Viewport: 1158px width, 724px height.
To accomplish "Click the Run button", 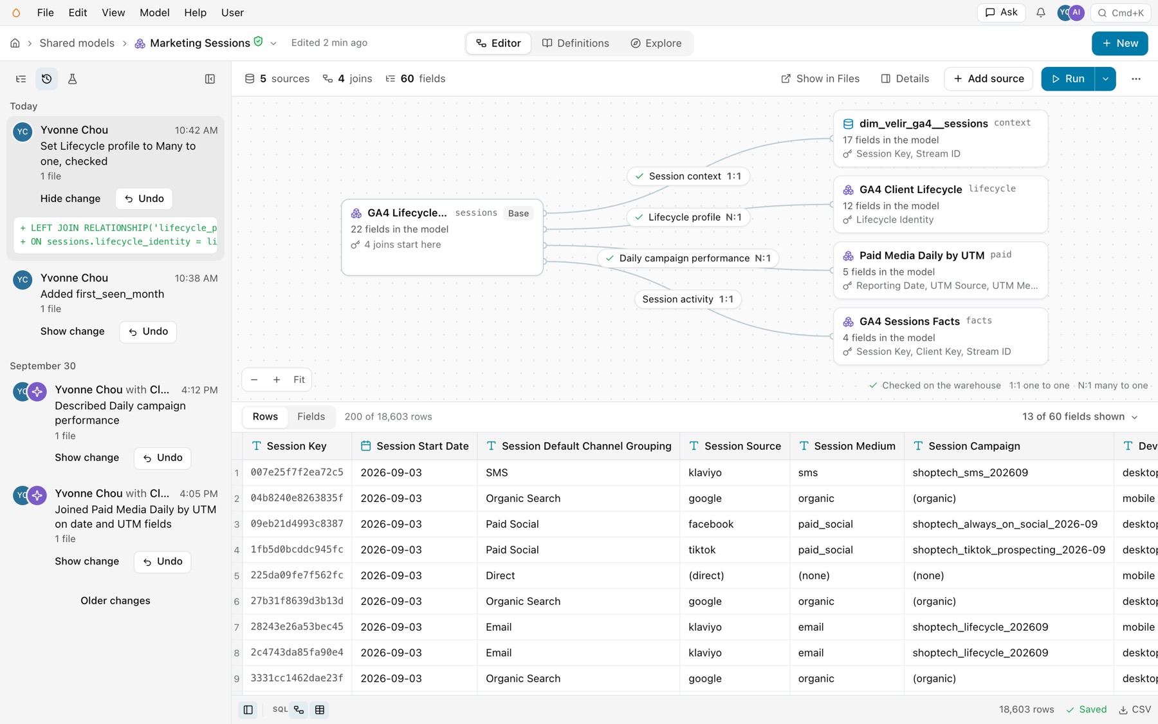I will (1068, 79).
